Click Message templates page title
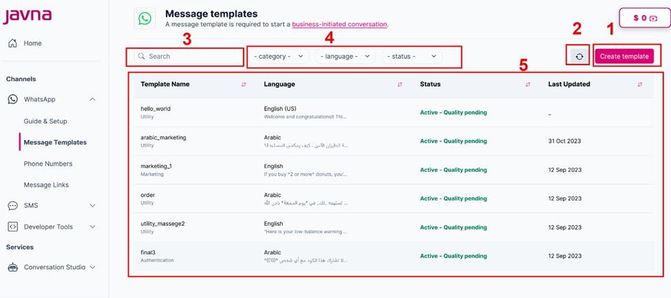The image size is (671, 298). click(x=211, y=14)
